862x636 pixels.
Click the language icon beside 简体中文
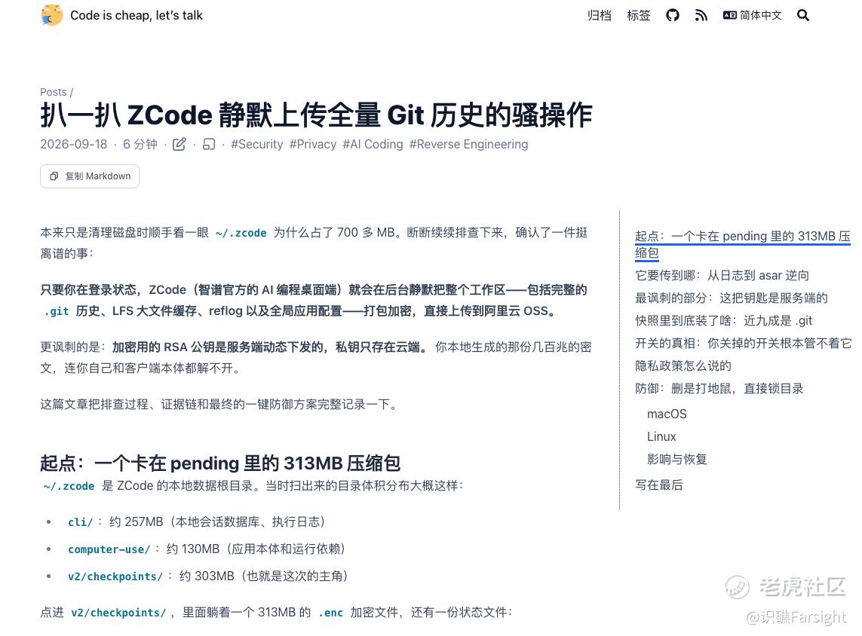click(x=729, y=15)
